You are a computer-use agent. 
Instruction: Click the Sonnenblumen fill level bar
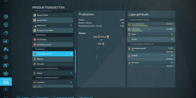(152, 26)
